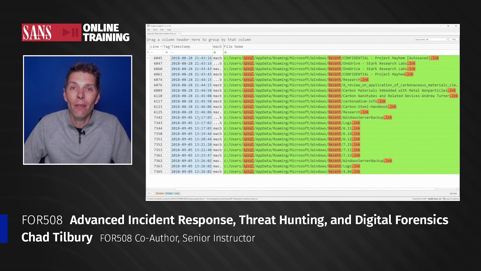
Task: Click the Line column filter cell
Action: [156, 52]
